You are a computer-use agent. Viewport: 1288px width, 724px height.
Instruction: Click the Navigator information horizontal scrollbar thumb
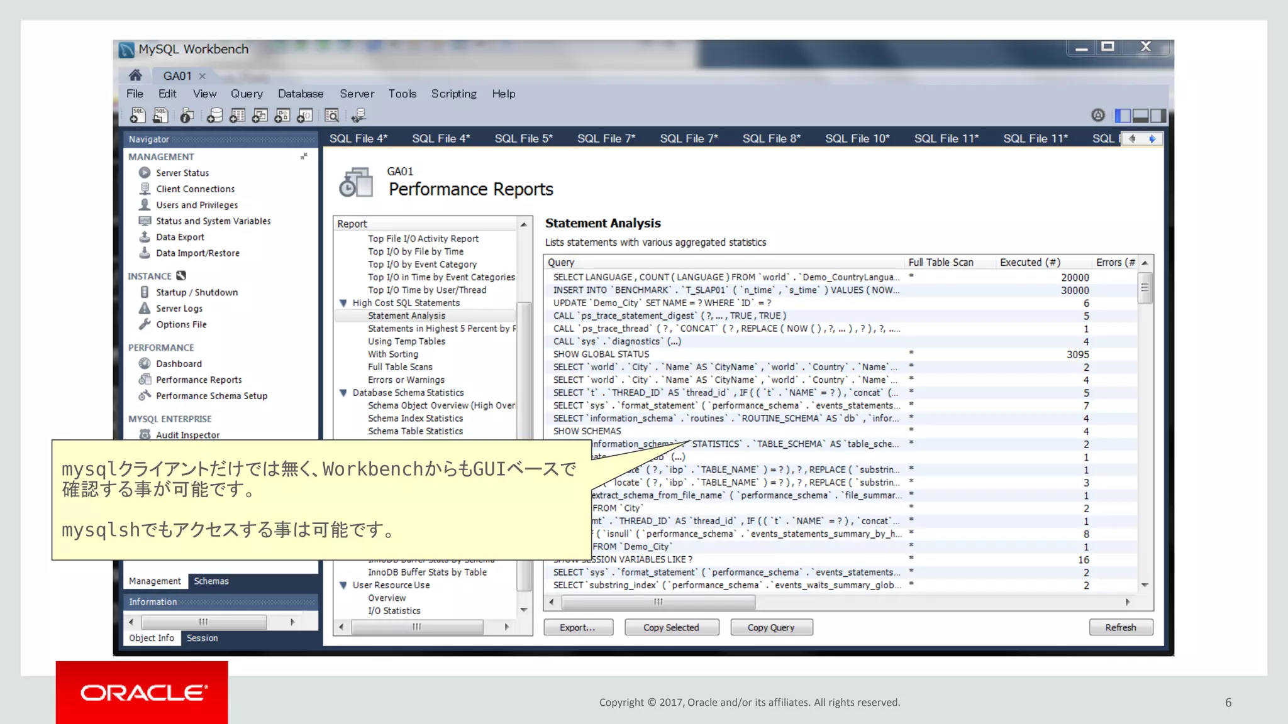tap(204, 622)
